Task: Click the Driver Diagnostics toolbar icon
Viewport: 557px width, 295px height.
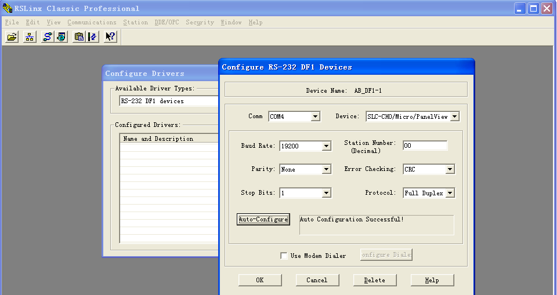Action: click(x=62, y=37)
